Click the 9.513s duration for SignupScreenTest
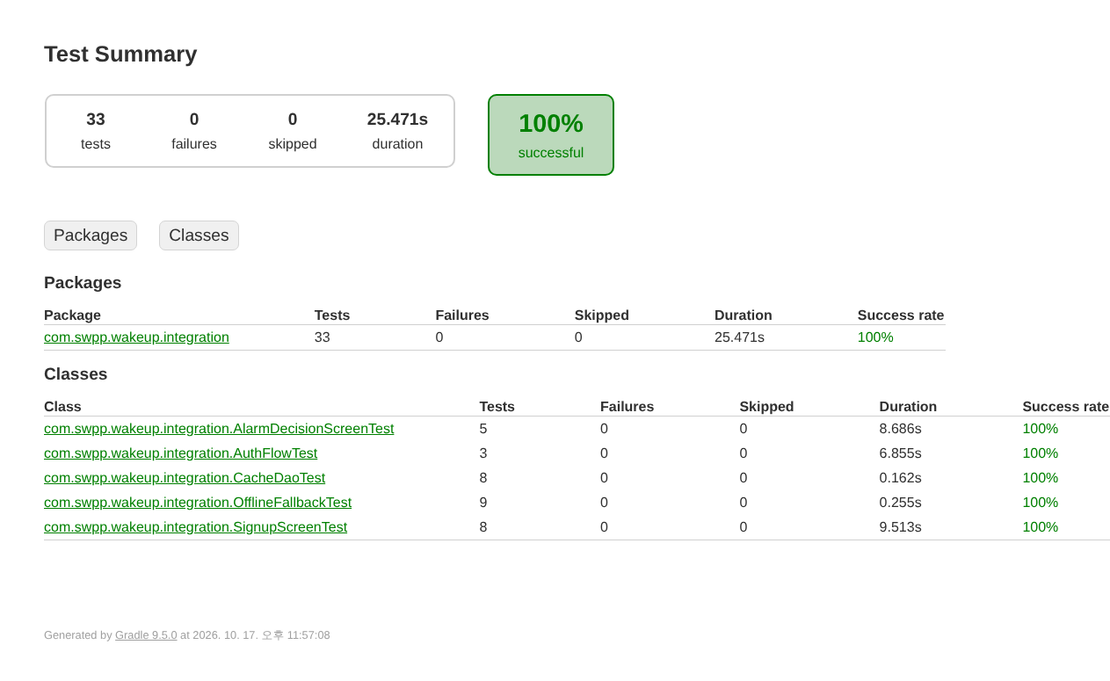This screenshot has height=681, width=1110. (x=901, y=527)
